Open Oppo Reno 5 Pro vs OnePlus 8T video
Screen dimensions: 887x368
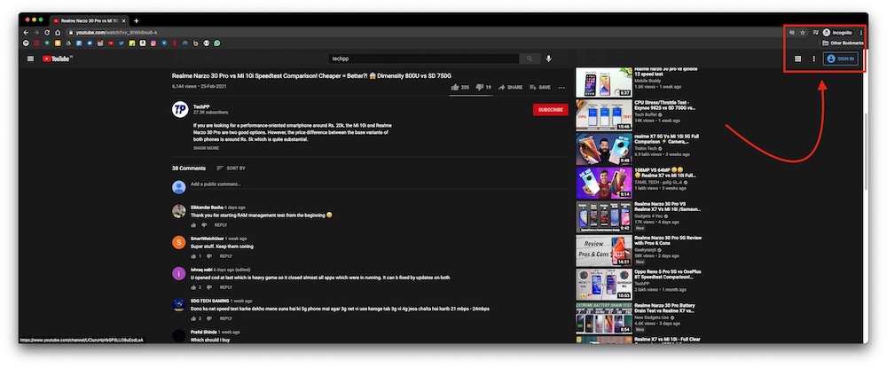[x=603, y=285]
